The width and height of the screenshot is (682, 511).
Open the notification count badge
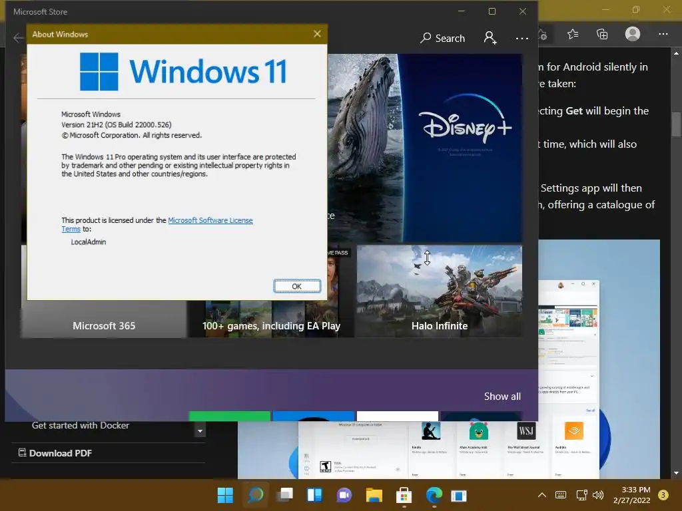663,495
